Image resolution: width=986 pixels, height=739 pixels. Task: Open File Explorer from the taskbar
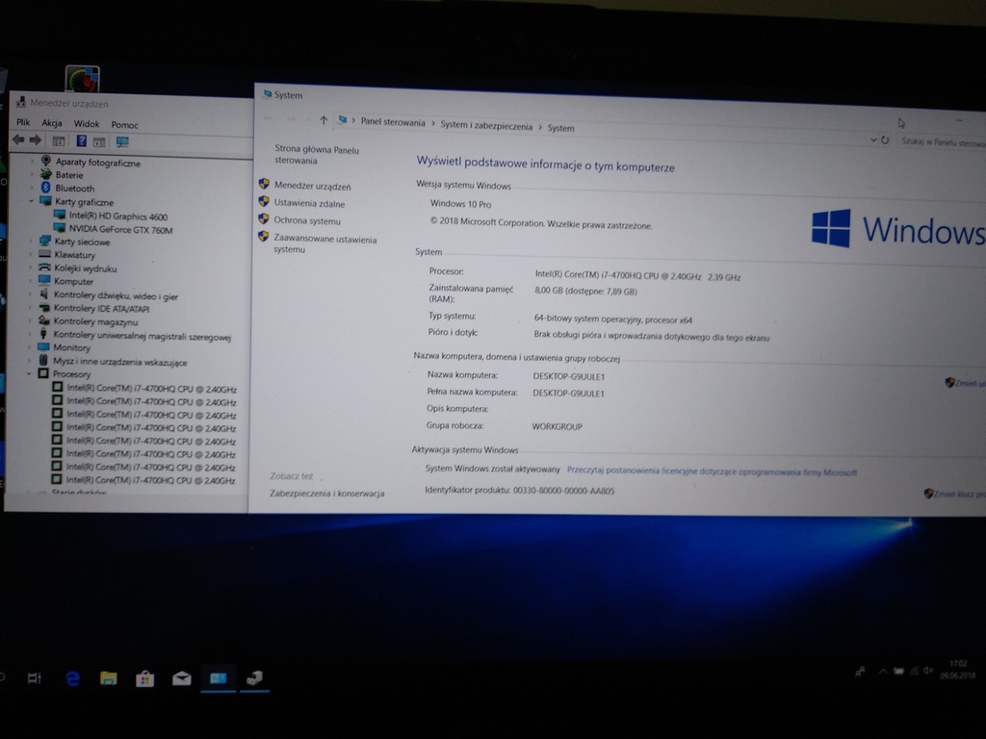pyautogui.click(x=109, y=678)
